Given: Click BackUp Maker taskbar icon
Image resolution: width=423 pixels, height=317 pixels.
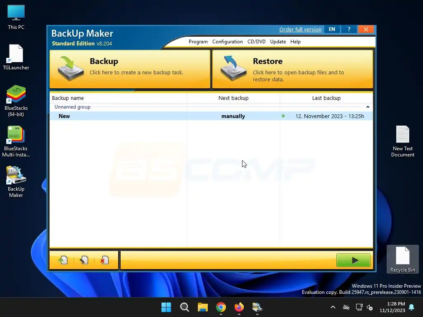Looking at the screenshot, I should pos(257,307).
